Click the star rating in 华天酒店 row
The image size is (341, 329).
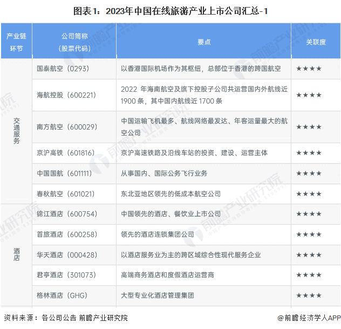point(309,255)
